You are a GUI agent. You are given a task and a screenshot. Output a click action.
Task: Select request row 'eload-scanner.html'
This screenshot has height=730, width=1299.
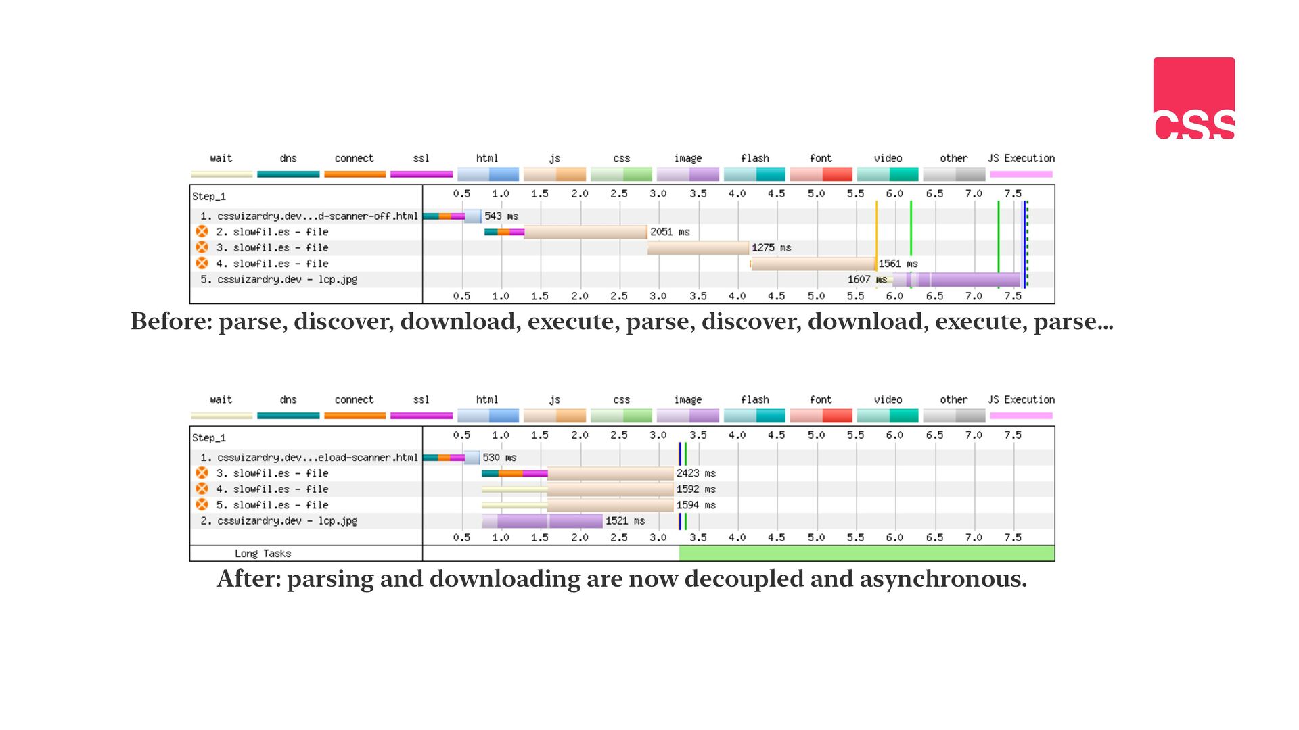coord(622,458)
